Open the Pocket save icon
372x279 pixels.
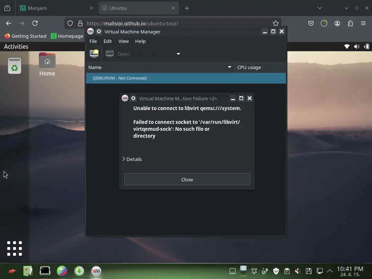coord(311,23)
